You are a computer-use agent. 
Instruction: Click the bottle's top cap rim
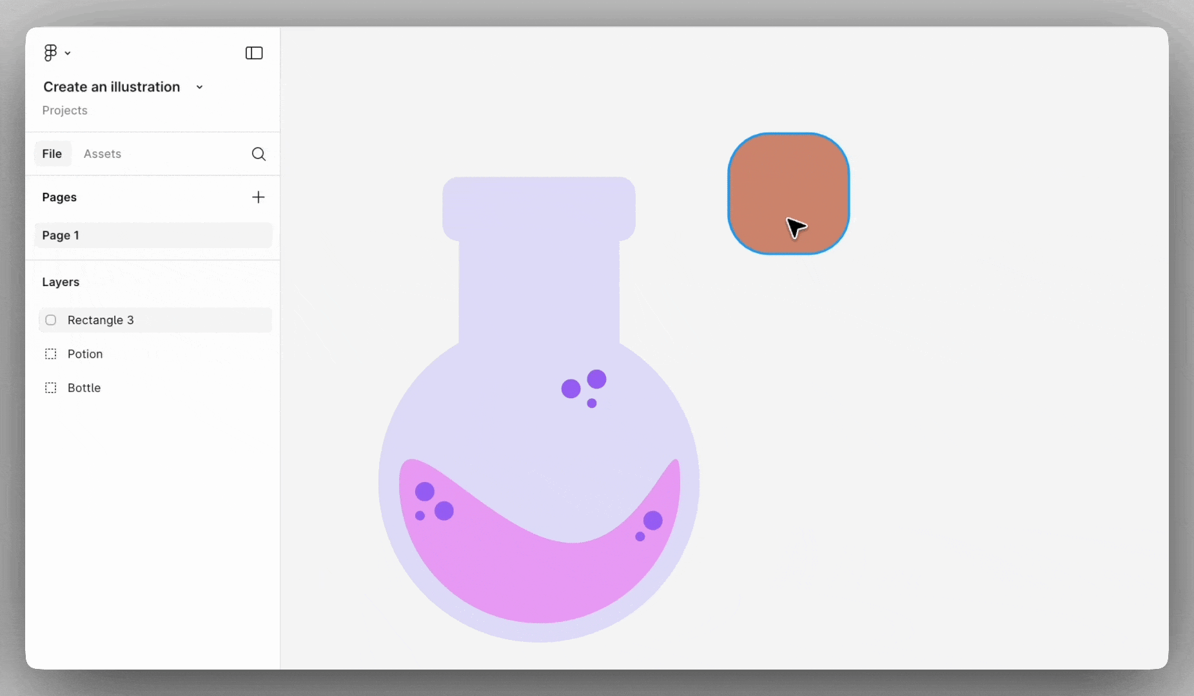tap(539, 208)
